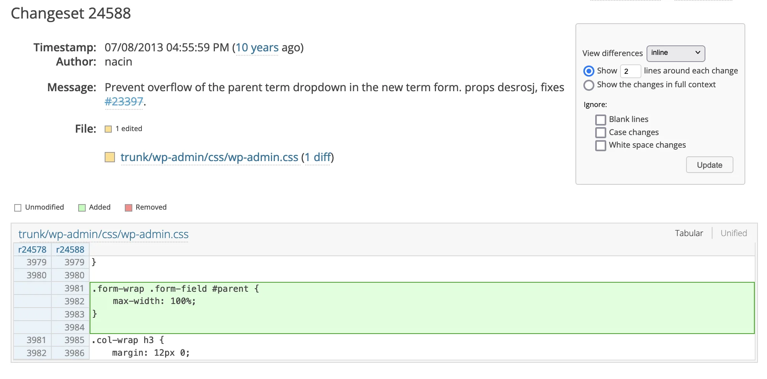Click the red Removed legend swatch
The height and width of the screenshot is (379, 767).
tap(128, 208)
